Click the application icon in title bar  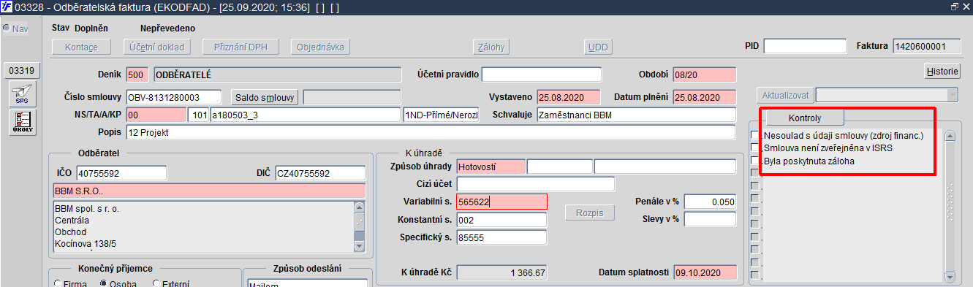click(x=7, y=7)
